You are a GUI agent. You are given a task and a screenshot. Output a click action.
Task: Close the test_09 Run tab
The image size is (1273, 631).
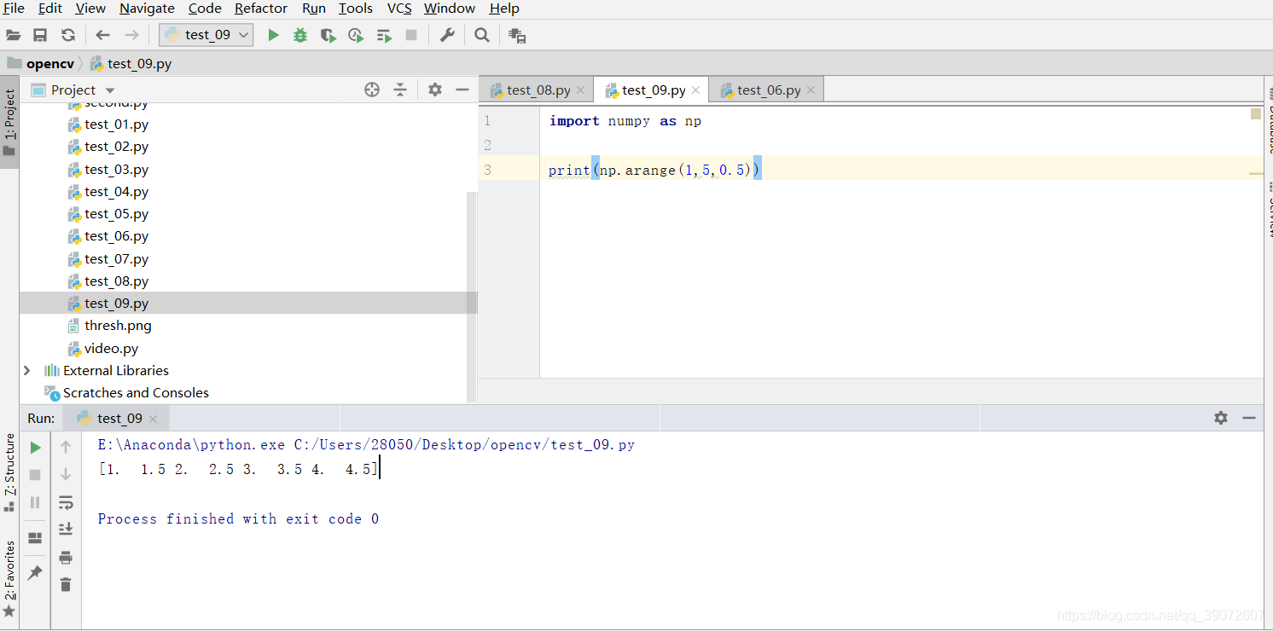[x=153, y=419]
